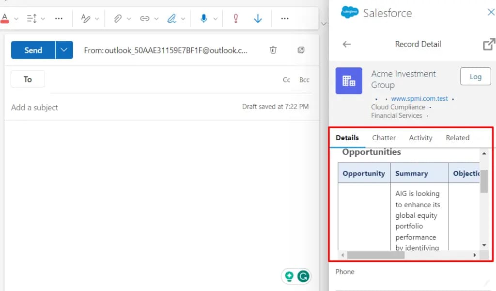Expand the font color dropdown
Image resolution: width=496 pixels, height=291 pixels.
(x=16, y=18)
